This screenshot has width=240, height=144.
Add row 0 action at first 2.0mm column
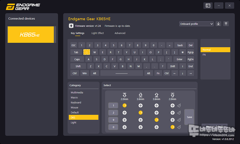(x=125, y=127)
